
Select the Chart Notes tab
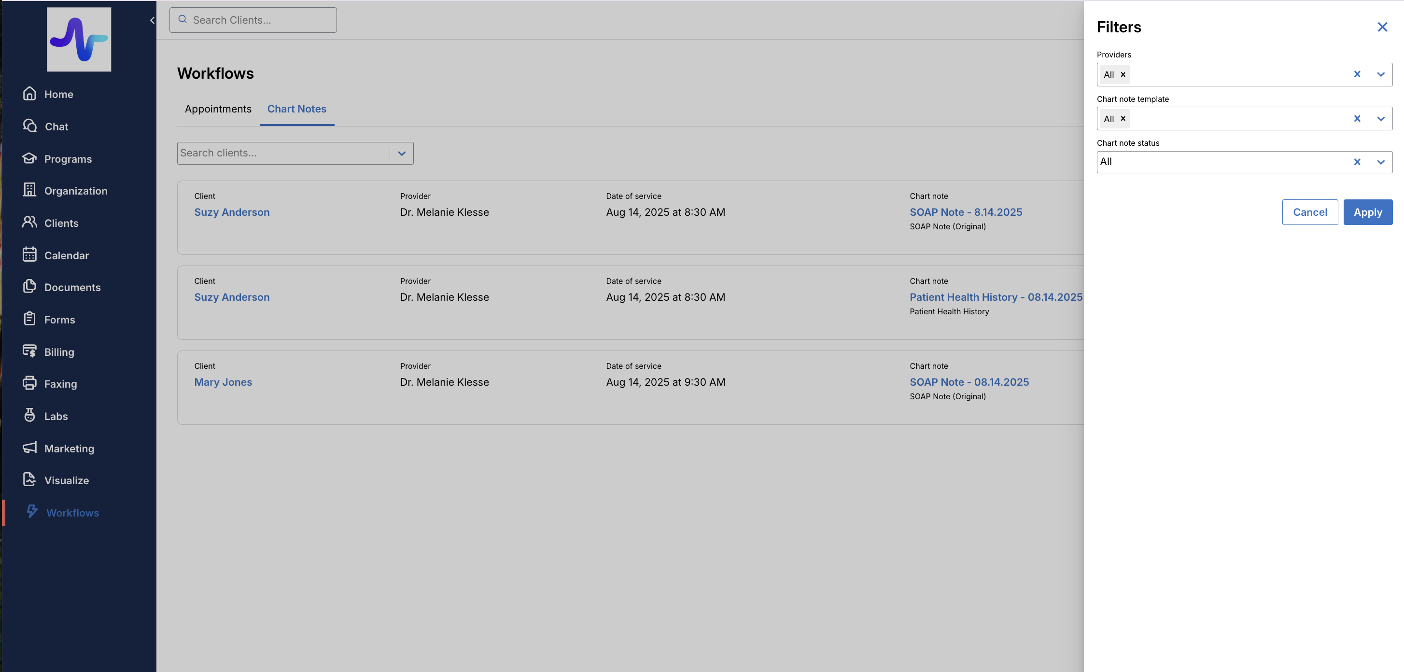coord(296,109)
